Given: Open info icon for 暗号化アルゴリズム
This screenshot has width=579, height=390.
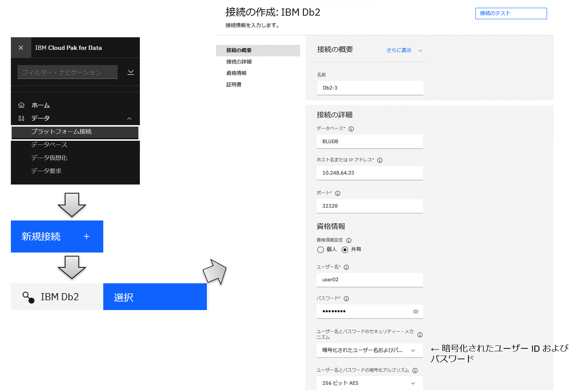Looking at the screenshot, I should tap(415, 370).
